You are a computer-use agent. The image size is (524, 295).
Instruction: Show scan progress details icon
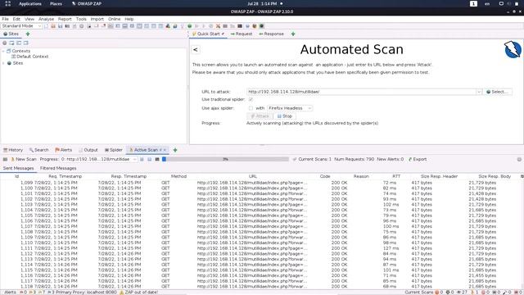point(157,159)
